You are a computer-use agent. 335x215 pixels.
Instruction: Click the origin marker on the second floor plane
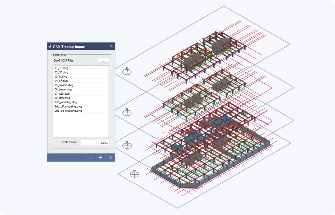pos(127,112)
